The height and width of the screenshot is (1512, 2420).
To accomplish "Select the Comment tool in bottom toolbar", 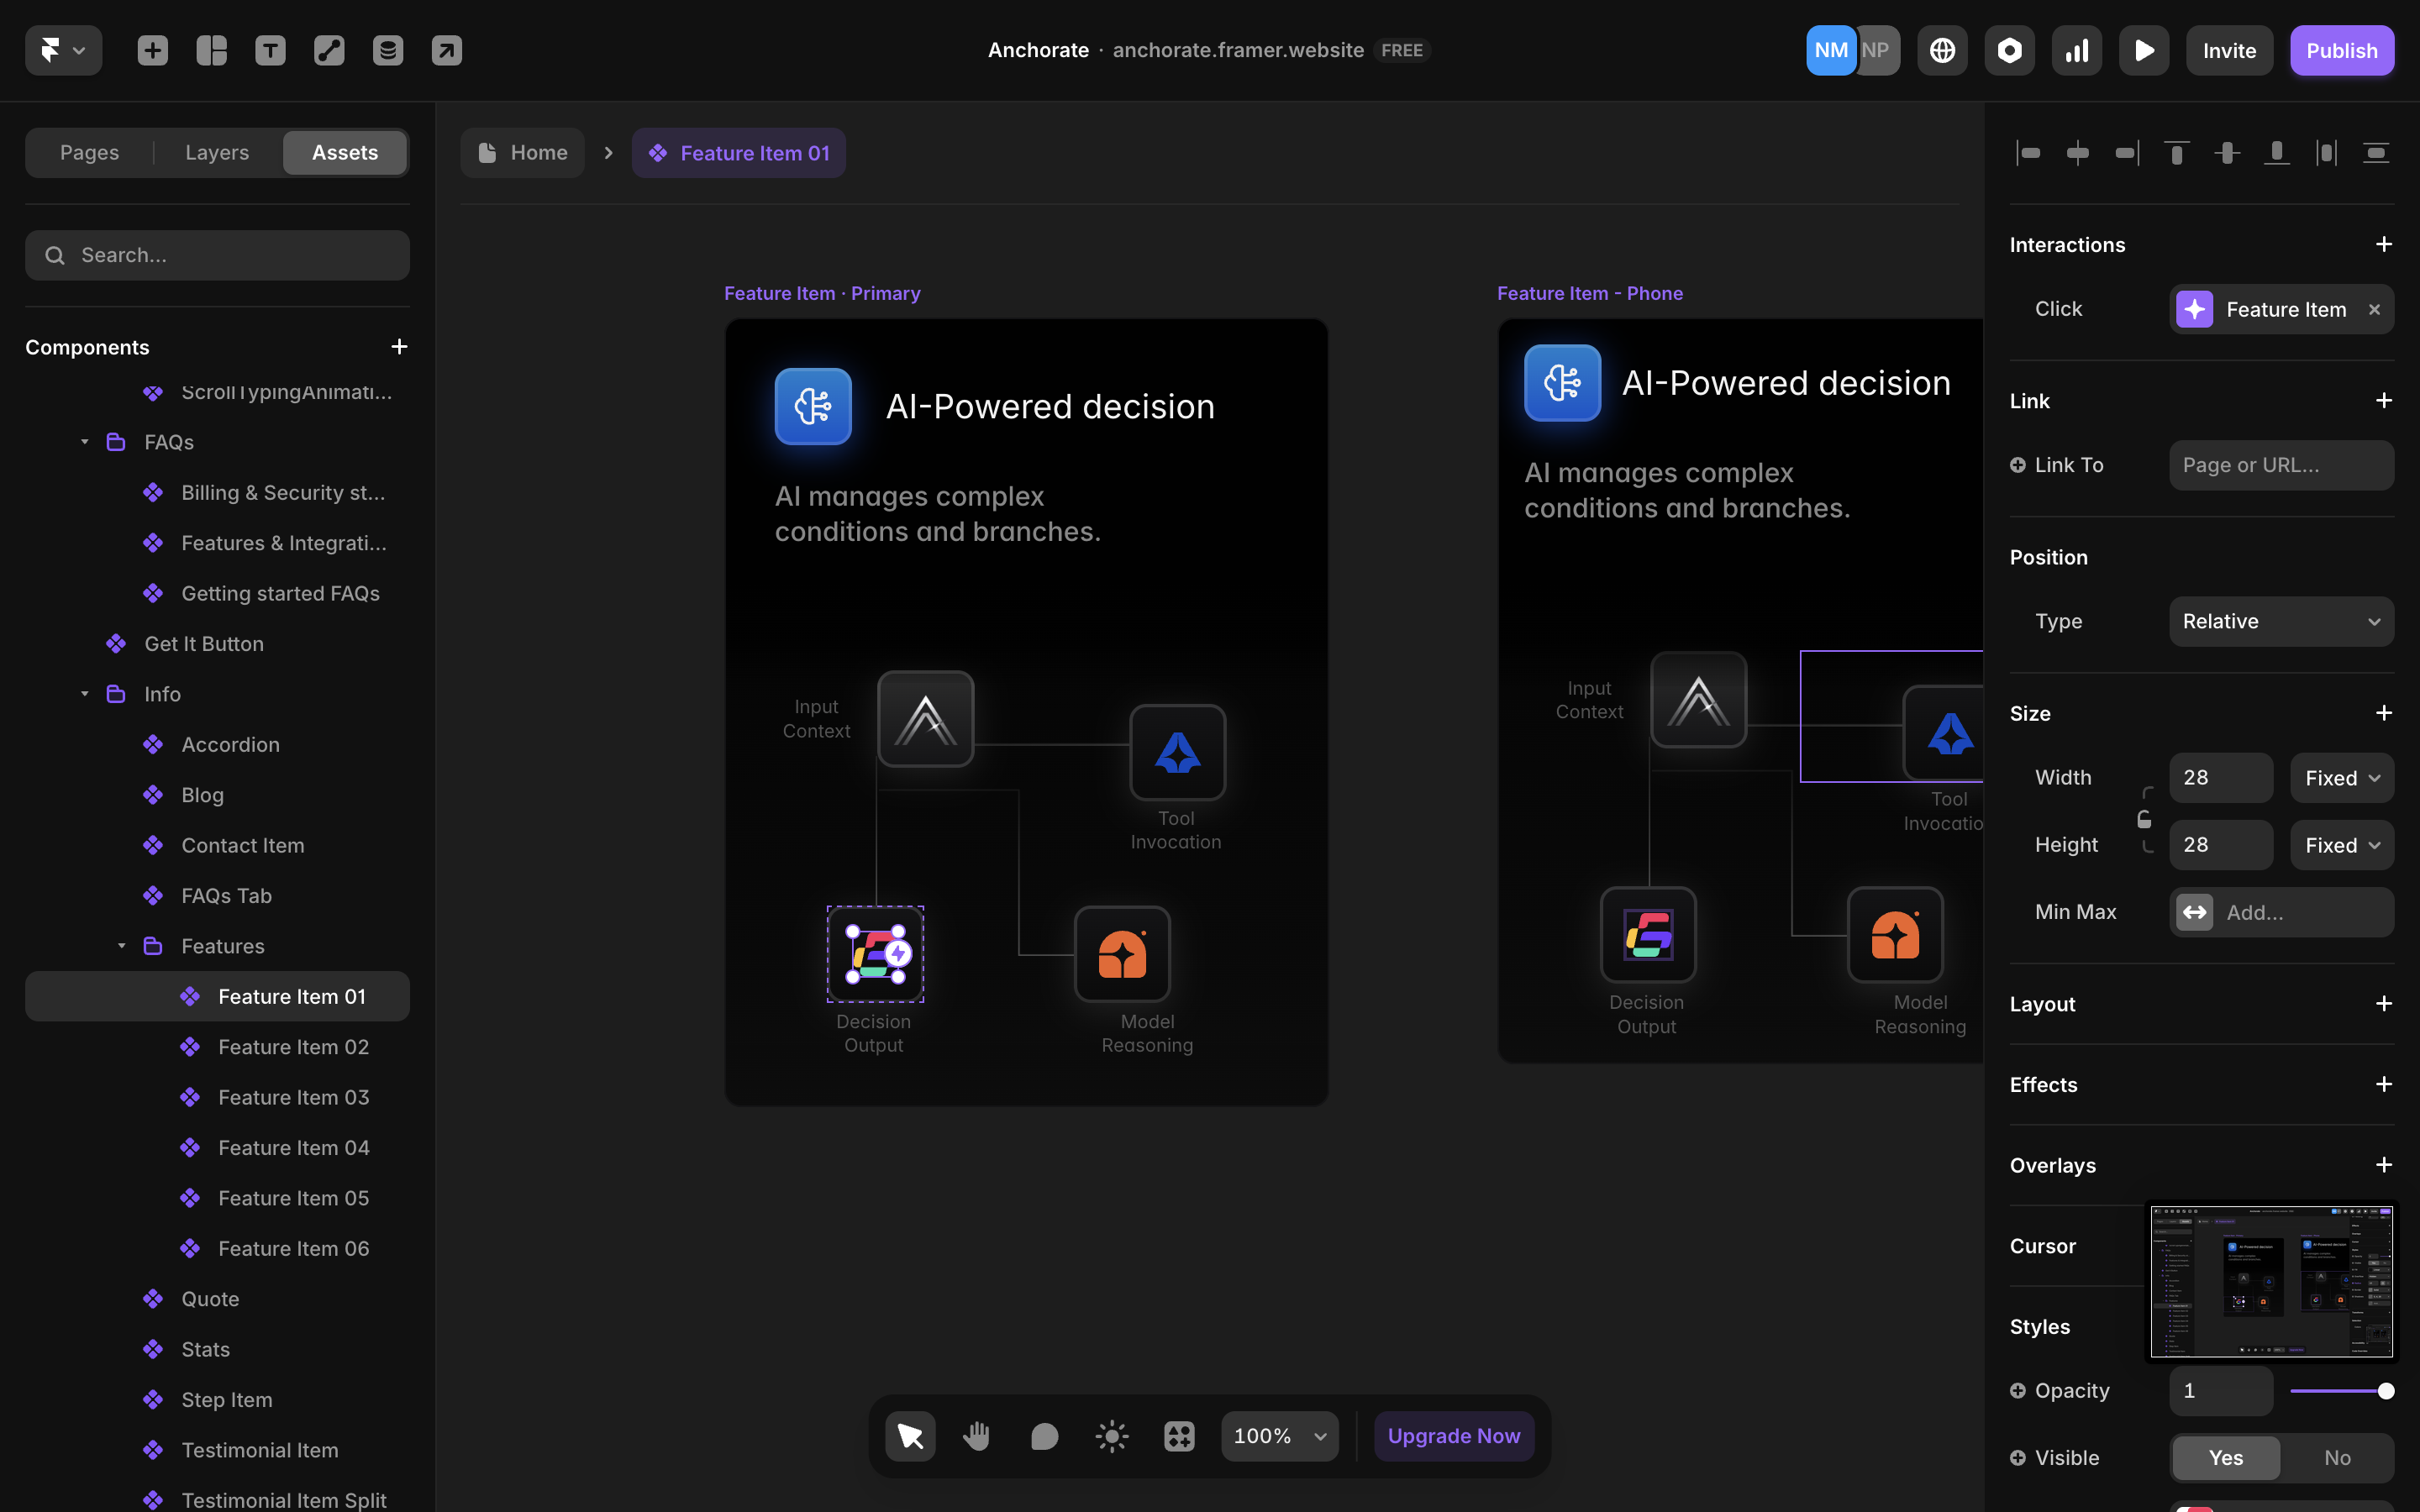I will [1044, 1436].
